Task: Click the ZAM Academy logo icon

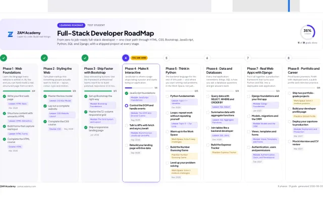Action: click(10, 34)
